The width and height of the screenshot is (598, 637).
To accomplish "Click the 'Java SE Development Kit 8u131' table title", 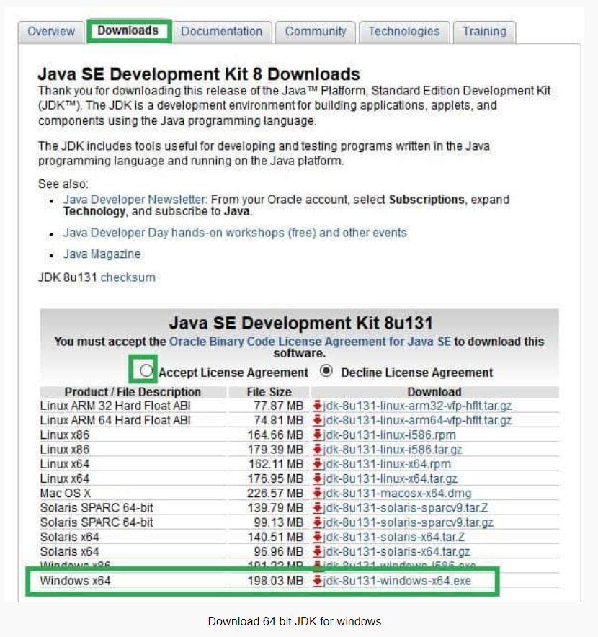I will [x=301, y=324].
